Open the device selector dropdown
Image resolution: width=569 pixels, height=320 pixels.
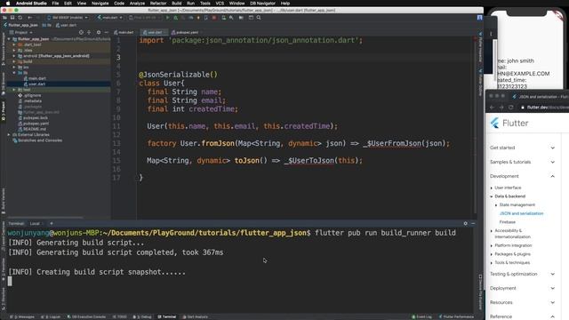click(68, 18)
